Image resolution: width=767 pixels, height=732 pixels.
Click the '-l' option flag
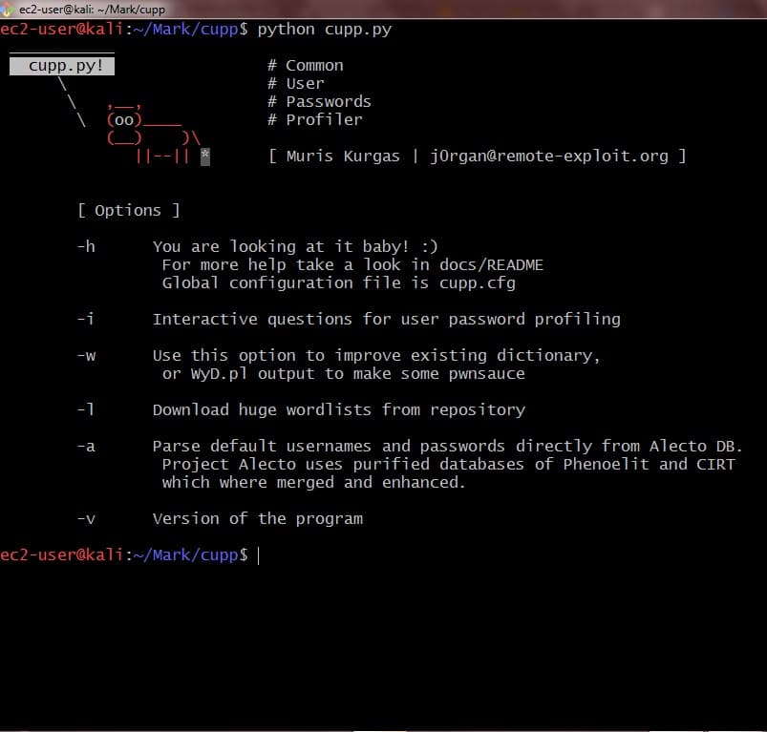[85, 409]
